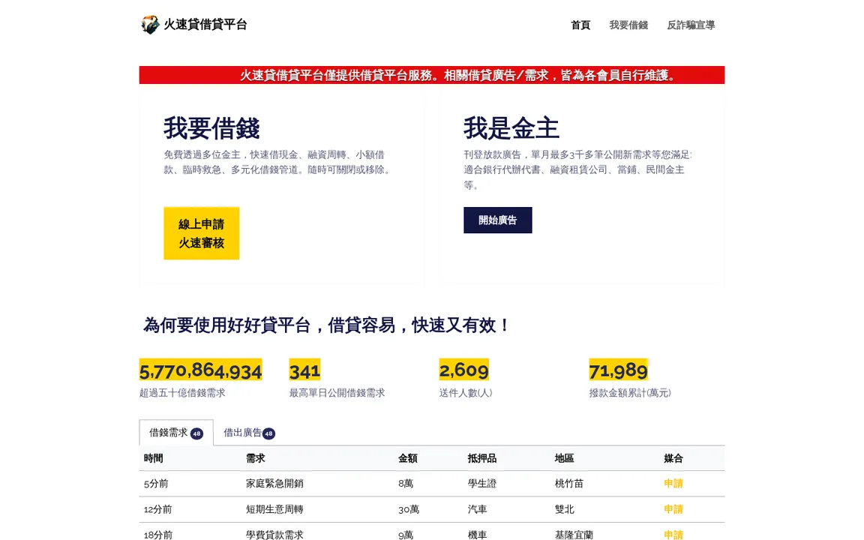Click the 30萬 amount cell
This screenshot has width=864, height=540.
[x=408, y=509]
